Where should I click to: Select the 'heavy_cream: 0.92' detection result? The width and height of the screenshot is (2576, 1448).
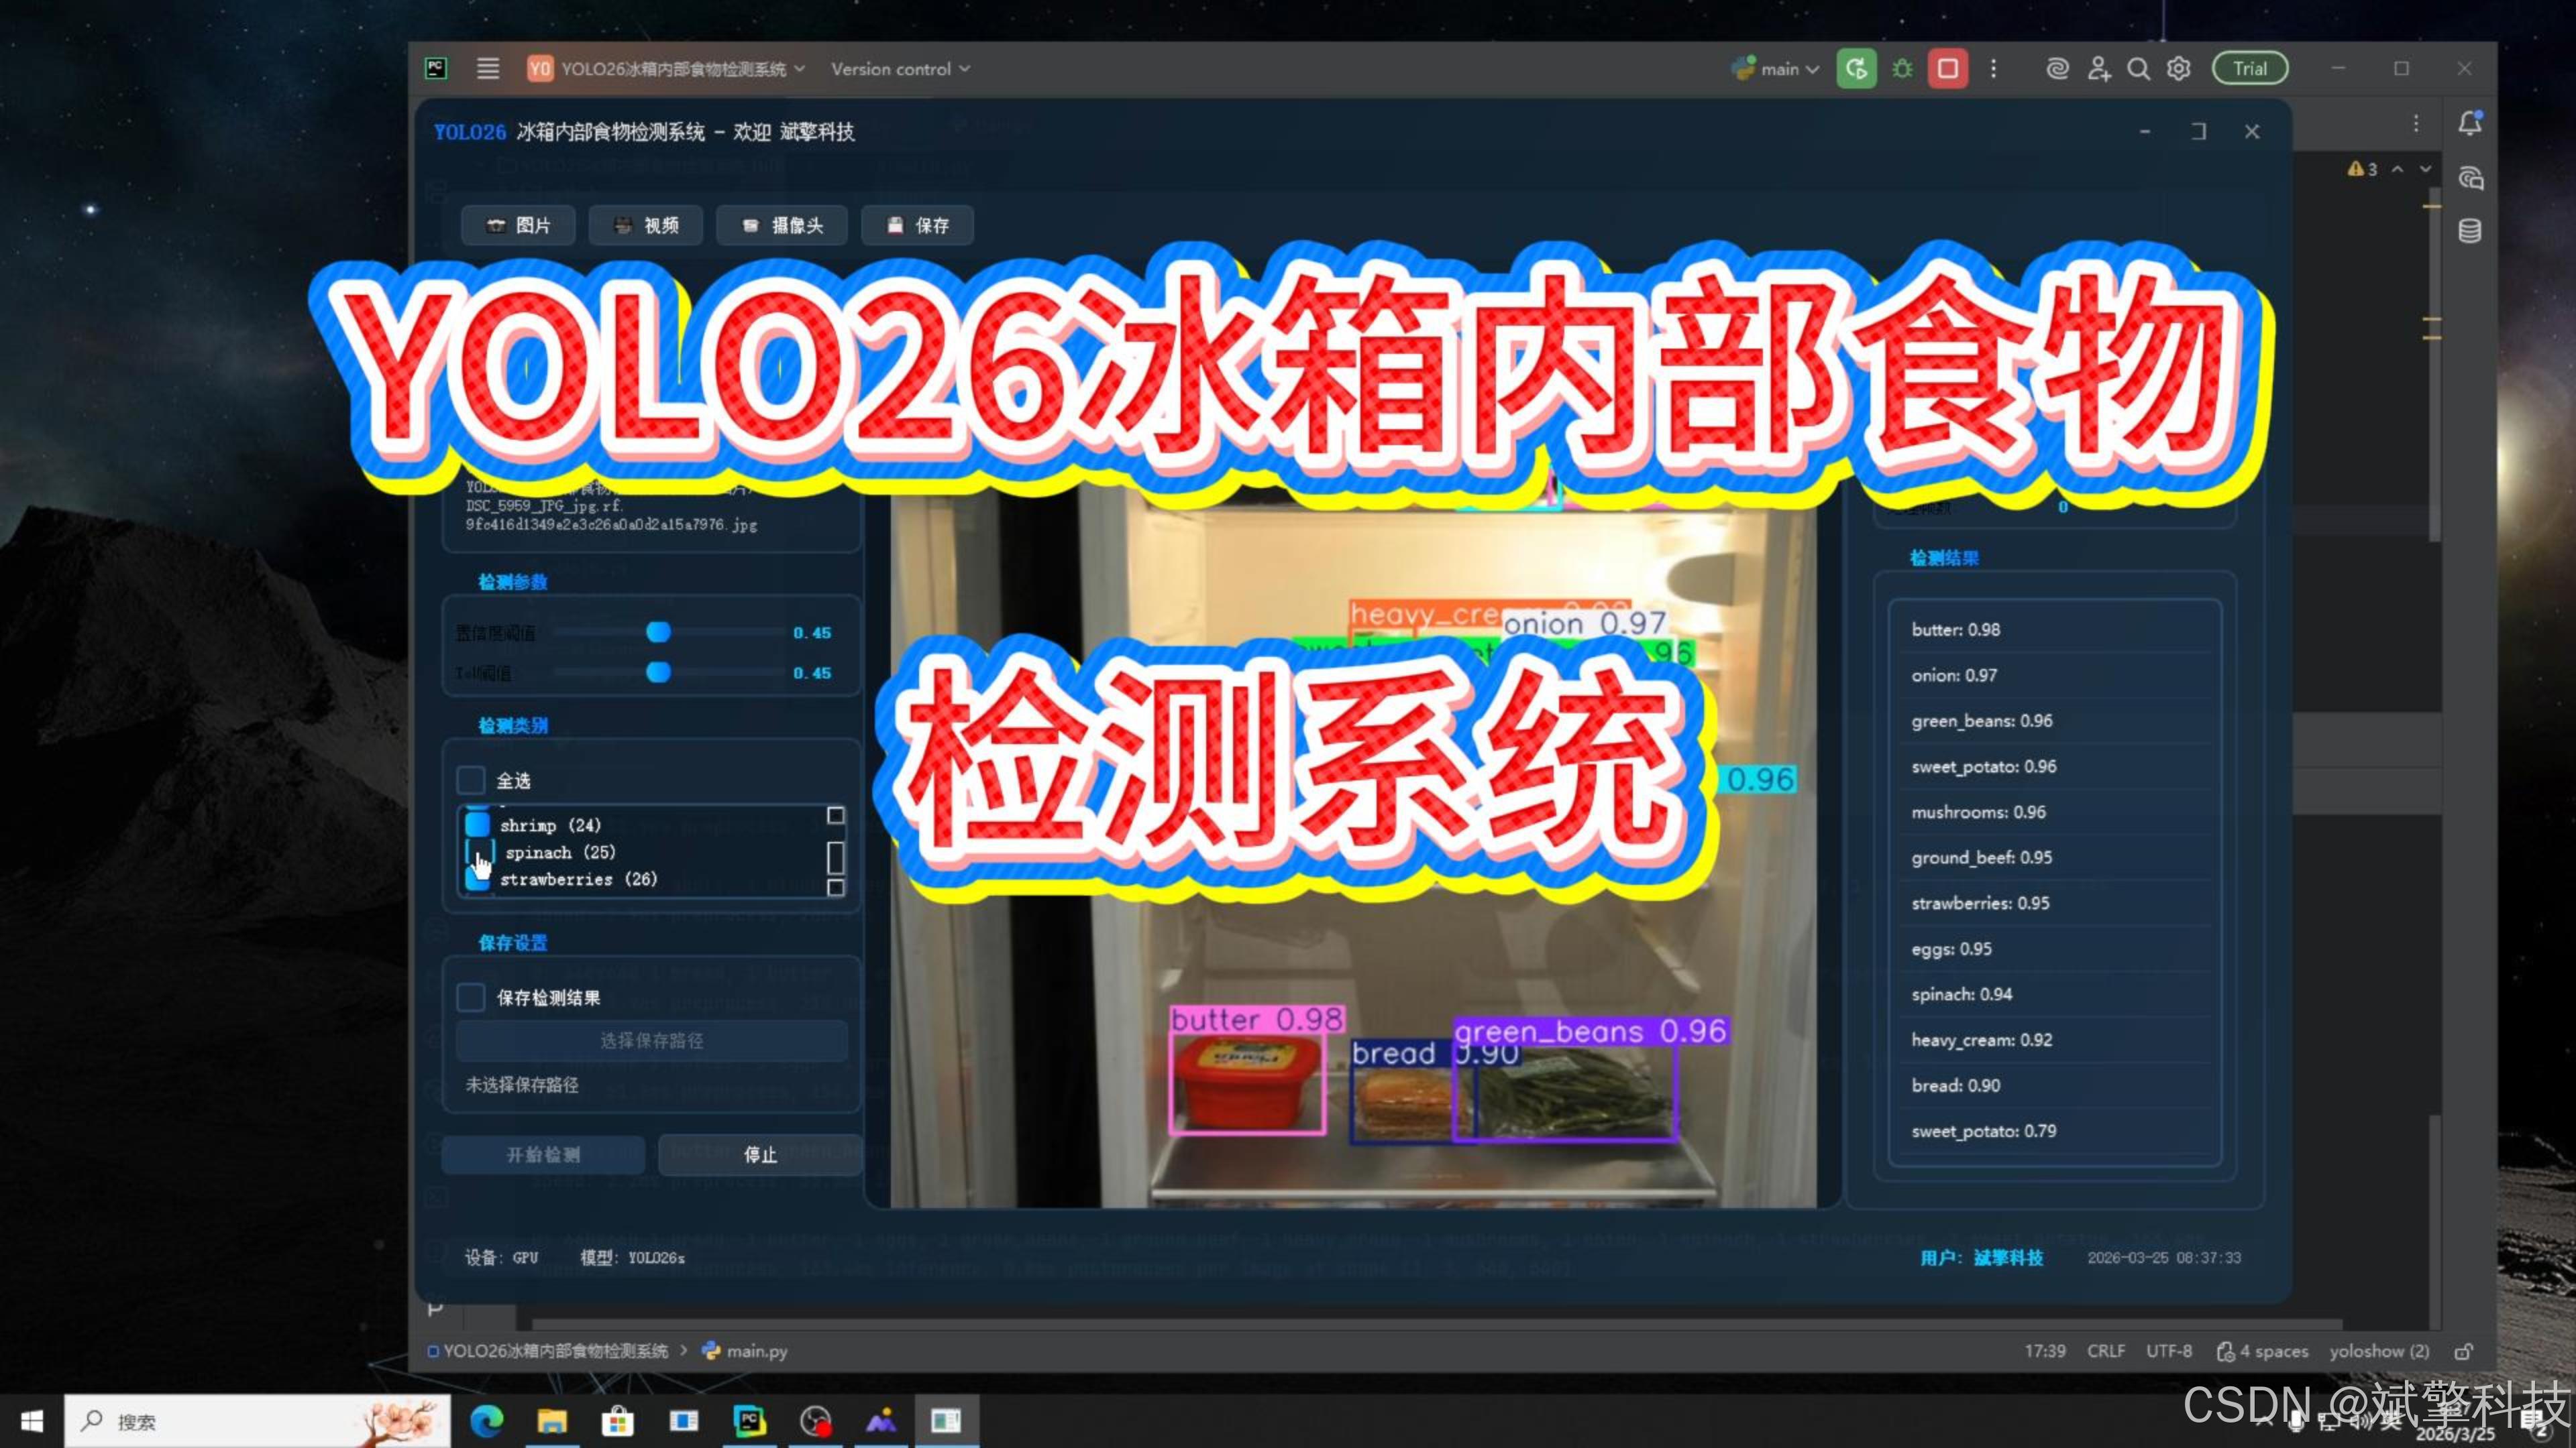[x=2055, y=1040]
